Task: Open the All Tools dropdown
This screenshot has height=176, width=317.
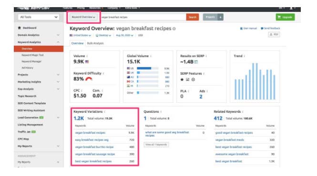Action: (x=39, y=17)
